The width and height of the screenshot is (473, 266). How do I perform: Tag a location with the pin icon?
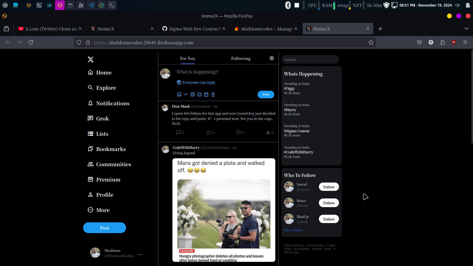(x=213, y=95)
